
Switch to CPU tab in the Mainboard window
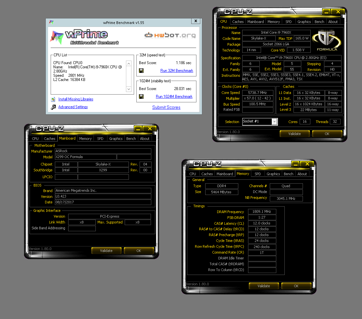[x=35, y=139]
